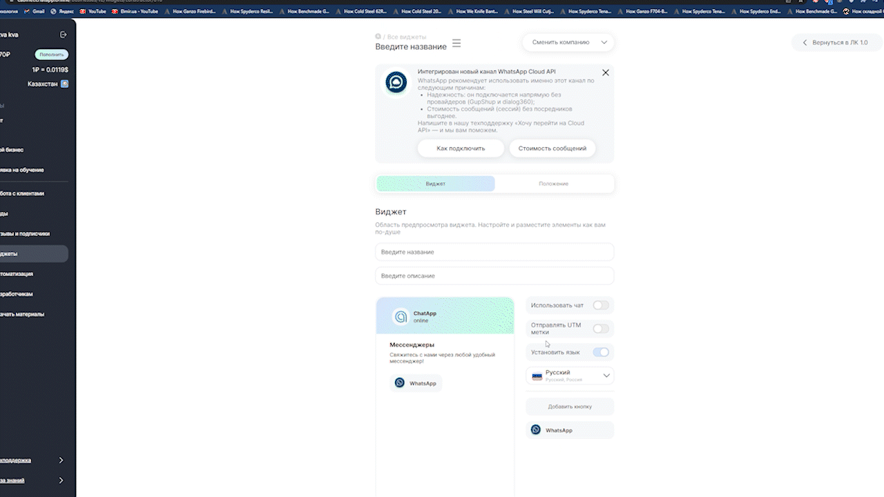Click the Как подключить button

coord(461,148)
